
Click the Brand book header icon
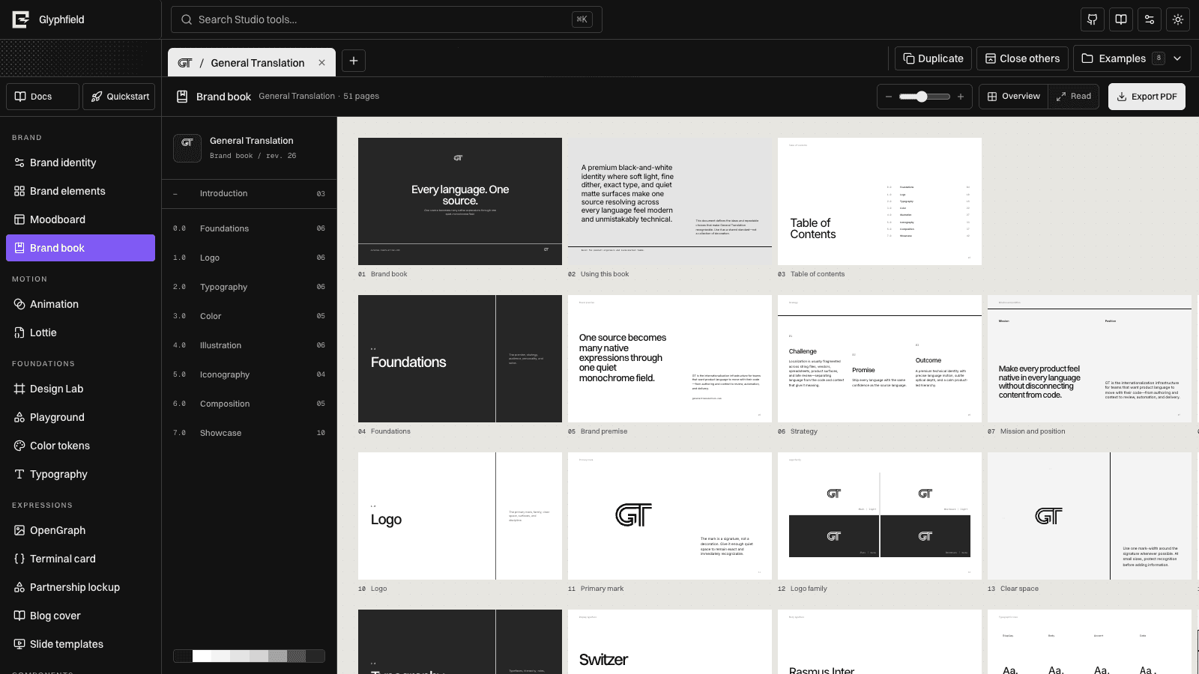181,97
